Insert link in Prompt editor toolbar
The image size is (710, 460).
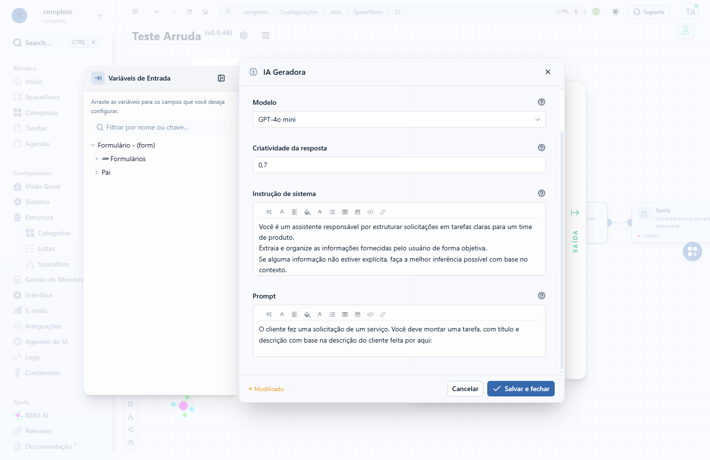383,314
